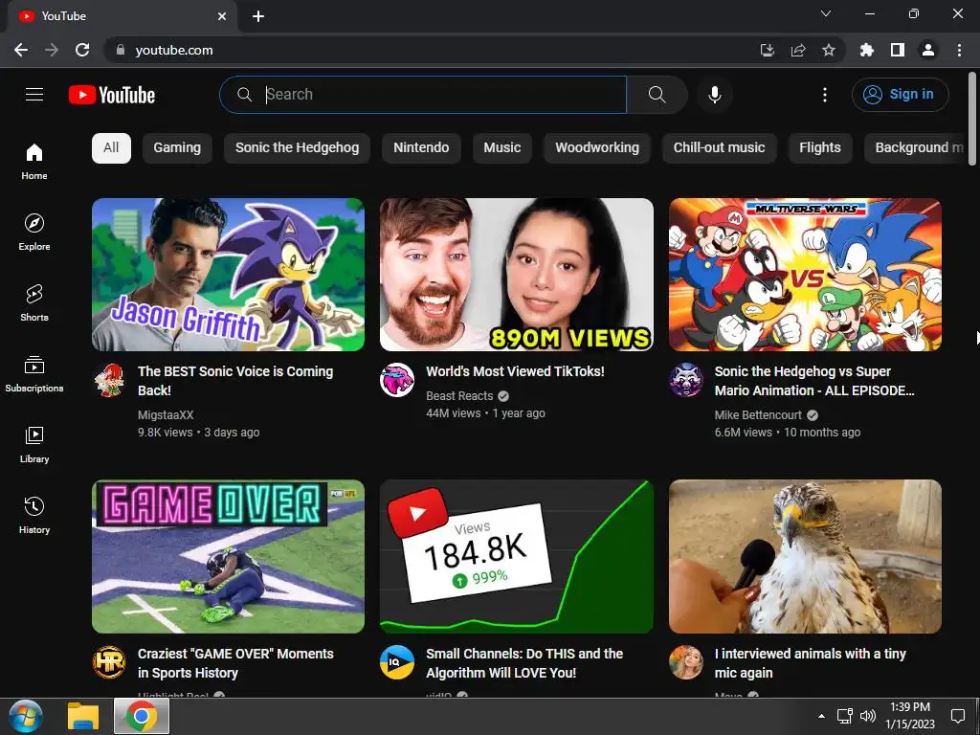Play the Multiverse Wars thumbnail
The width and height of the screenshot is (980, 735).
pos(805,275)
